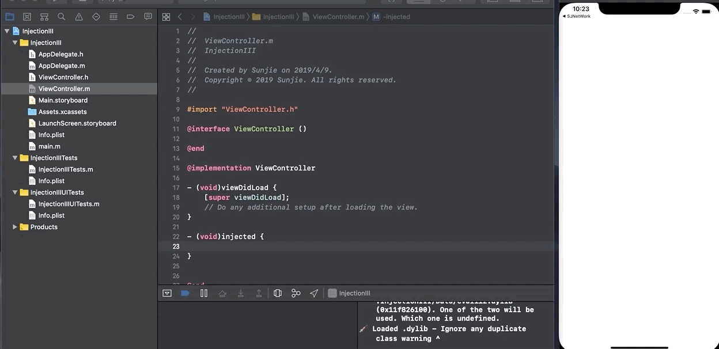The height and width of the screenshot is (349, 719).
Task: Click the Step Into button
Action: (241, 293)
